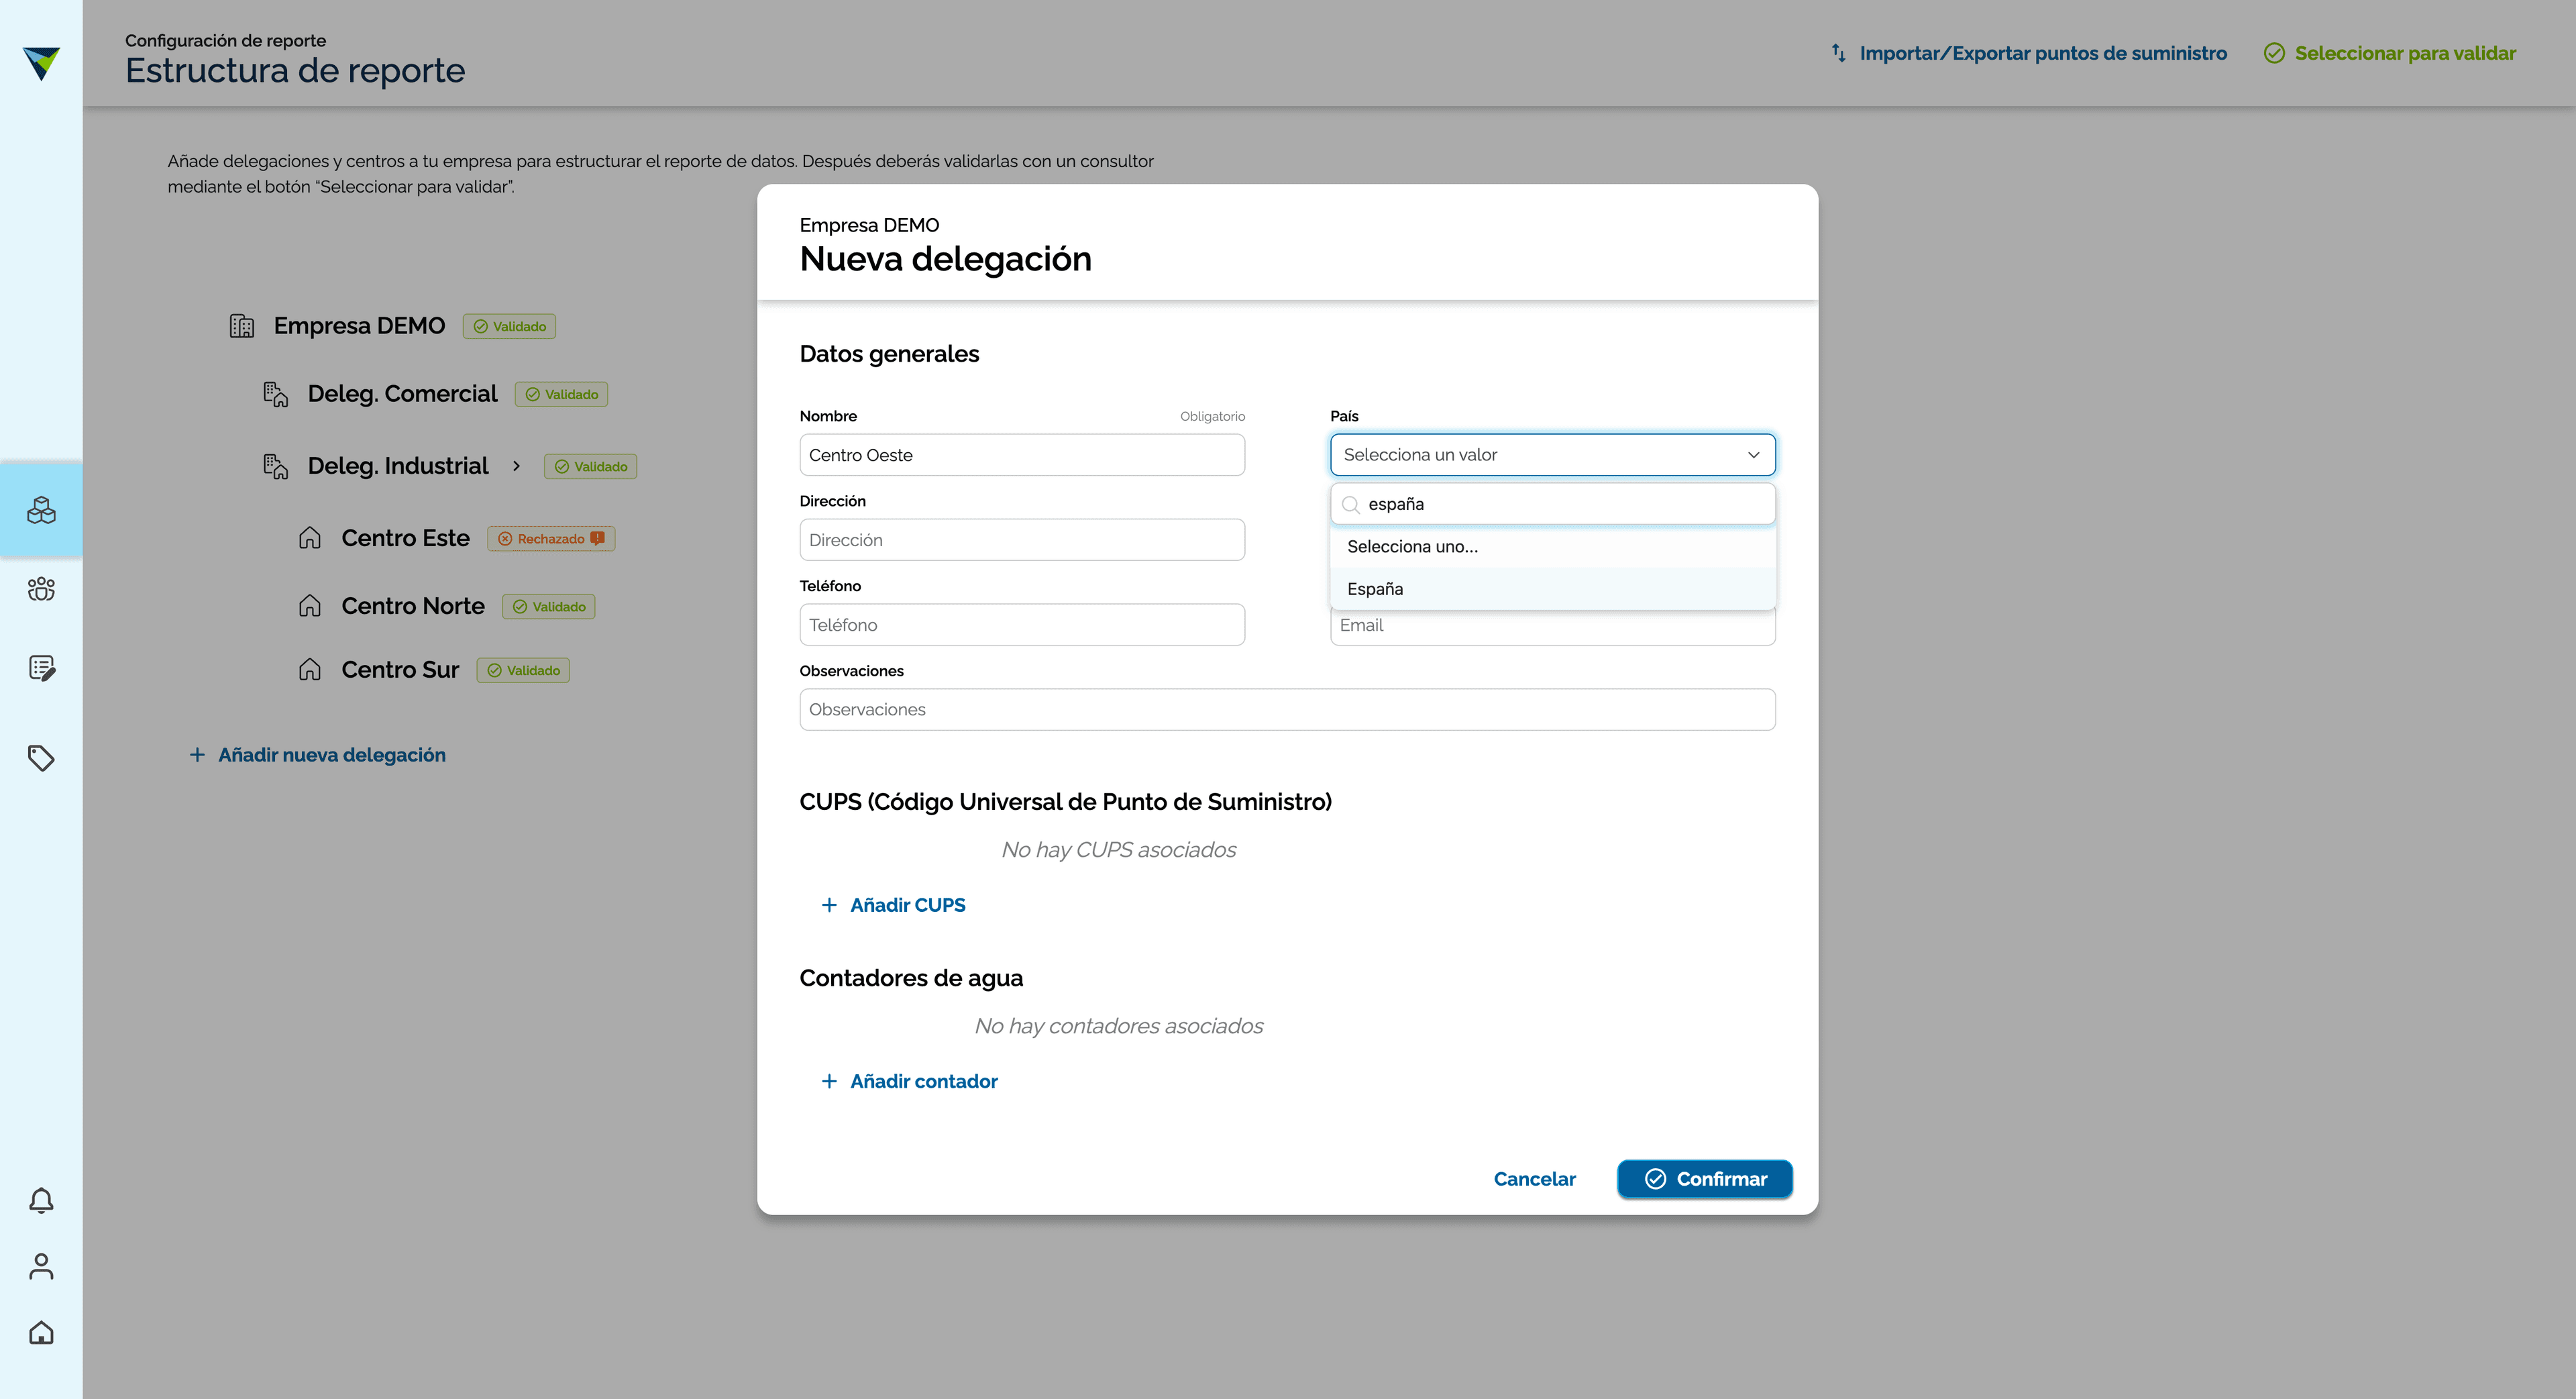
Task: Open the País dropdown selector
Action: (x=1552, y=455)
